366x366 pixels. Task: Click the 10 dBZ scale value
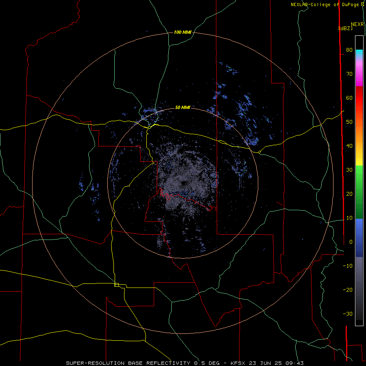coord(349,218)
